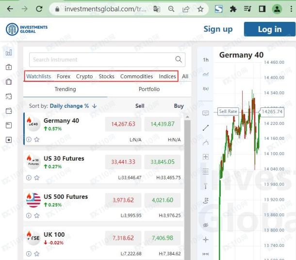Reload the current browser page
The image size is (296, 260).
[39, 9]
